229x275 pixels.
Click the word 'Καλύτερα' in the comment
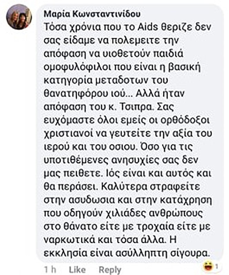(x=124, y=187)
